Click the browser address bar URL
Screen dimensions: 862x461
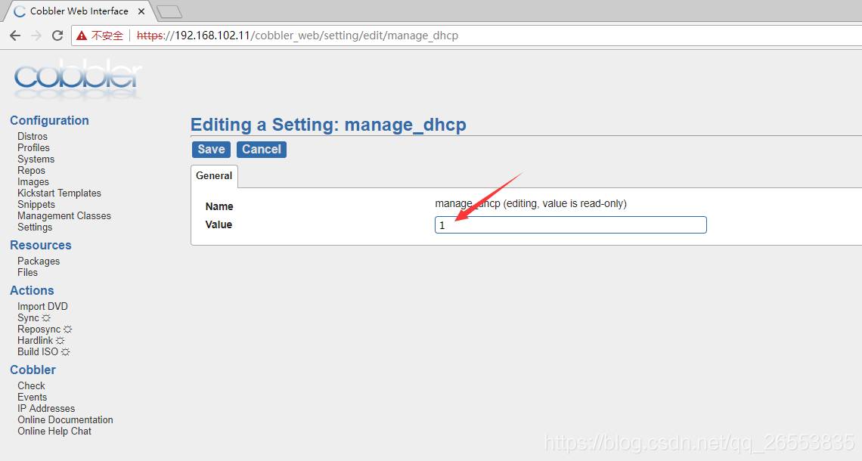coord(297,36)
